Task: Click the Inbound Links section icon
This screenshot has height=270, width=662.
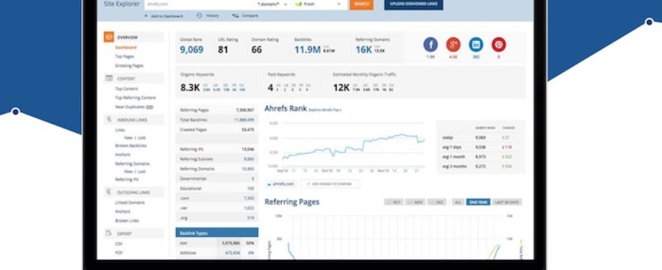Action: tap(108, 119)
